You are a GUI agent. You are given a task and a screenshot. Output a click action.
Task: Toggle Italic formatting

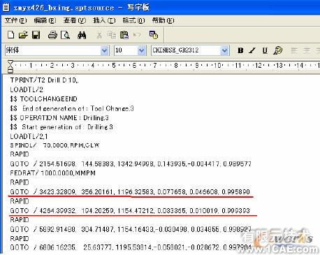tap(252, 50)
